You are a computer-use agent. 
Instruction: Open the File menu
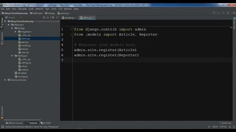(3, 9)
